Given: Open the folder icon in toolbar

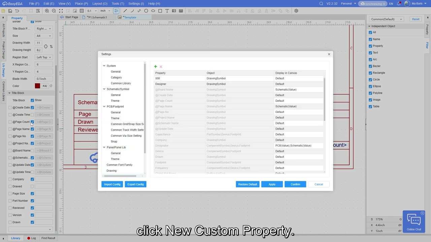Looking at the screenshot, I should click(x=3, y=11).
